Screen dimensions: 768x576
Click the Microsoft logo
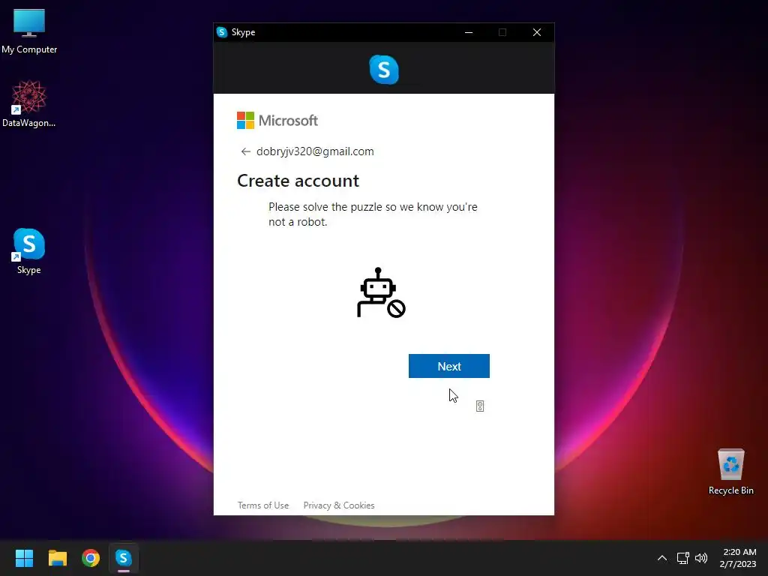click(277, 120)
